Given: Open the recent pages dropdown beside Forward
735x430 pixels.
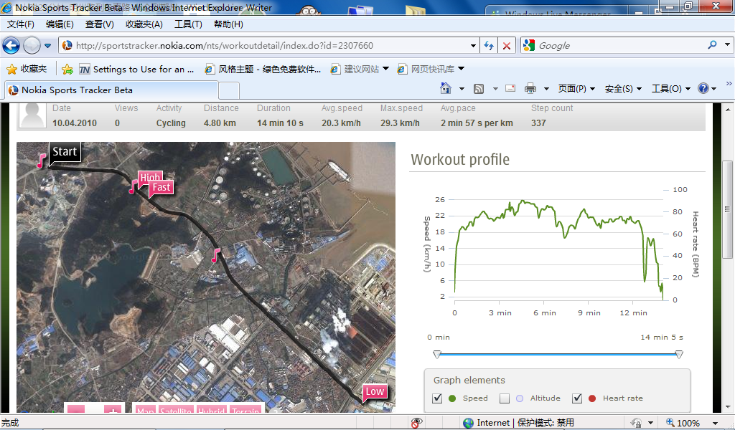Looking at the screenshot, I should [47, 46].
